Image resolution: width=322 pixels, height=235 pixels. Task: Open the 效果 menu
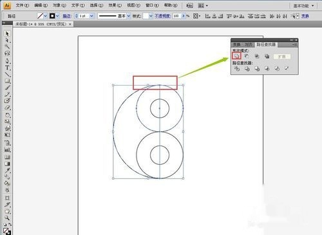[x=115, y=5]
